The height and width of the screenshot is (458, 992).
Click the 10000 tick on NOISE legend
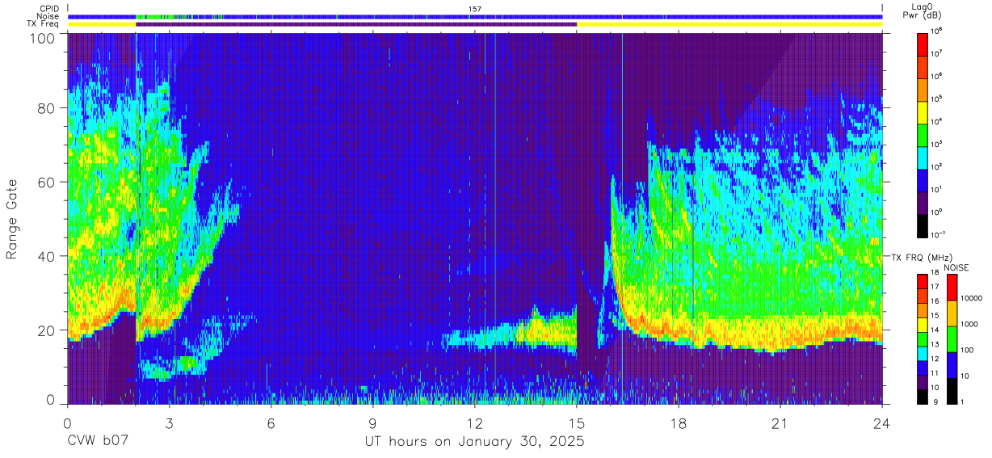pos(972,298)
